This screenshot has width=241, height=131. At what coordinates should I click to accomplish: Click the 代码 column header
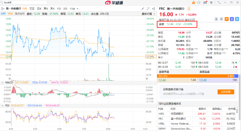point(160,109)
